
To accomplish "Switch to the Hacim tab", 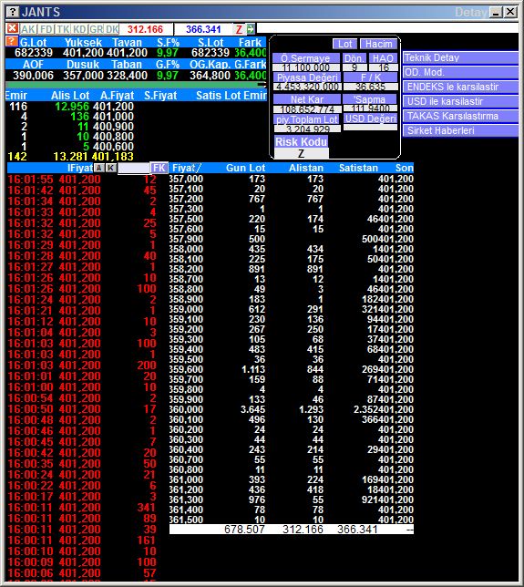I will [x=378, y=44].
